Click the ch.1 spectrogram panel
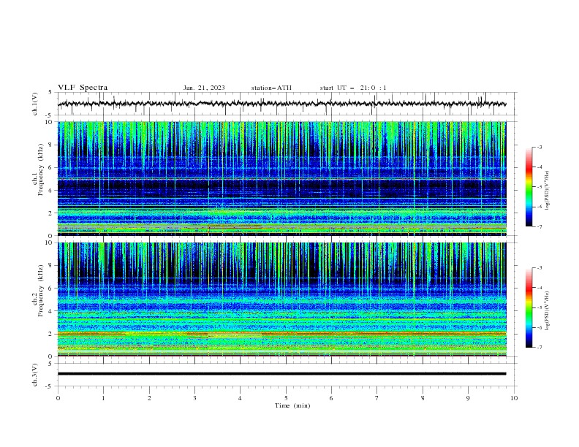 tap(281, 178)
